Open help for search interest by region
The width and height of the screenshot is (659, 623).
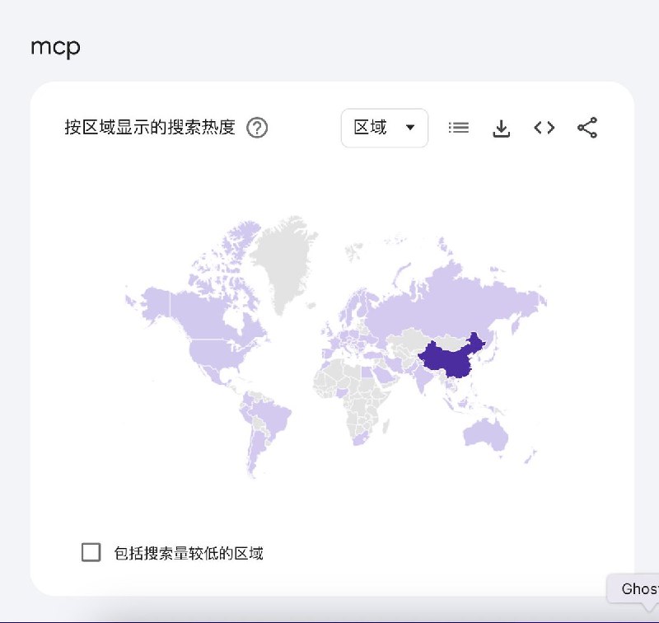tap(257, 128)
